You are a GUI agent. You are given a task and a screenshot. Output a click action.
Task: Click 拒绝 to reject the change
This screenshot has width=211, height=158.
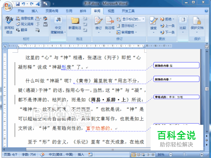[x=166, y=19]
